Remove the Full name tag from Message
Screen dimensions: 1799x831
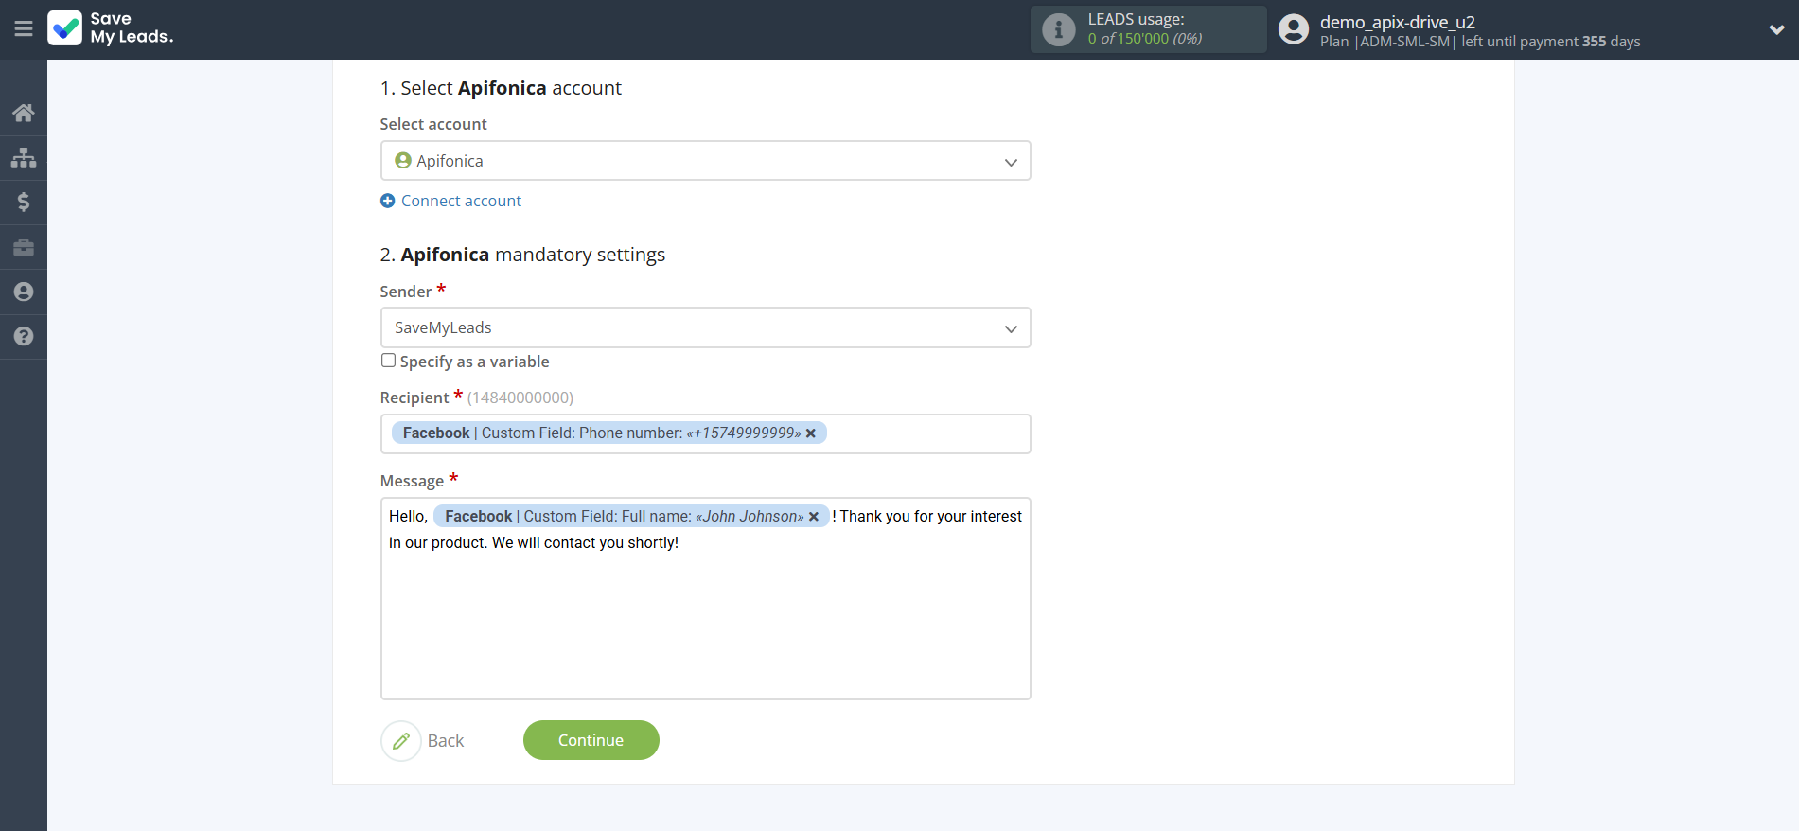814,517
